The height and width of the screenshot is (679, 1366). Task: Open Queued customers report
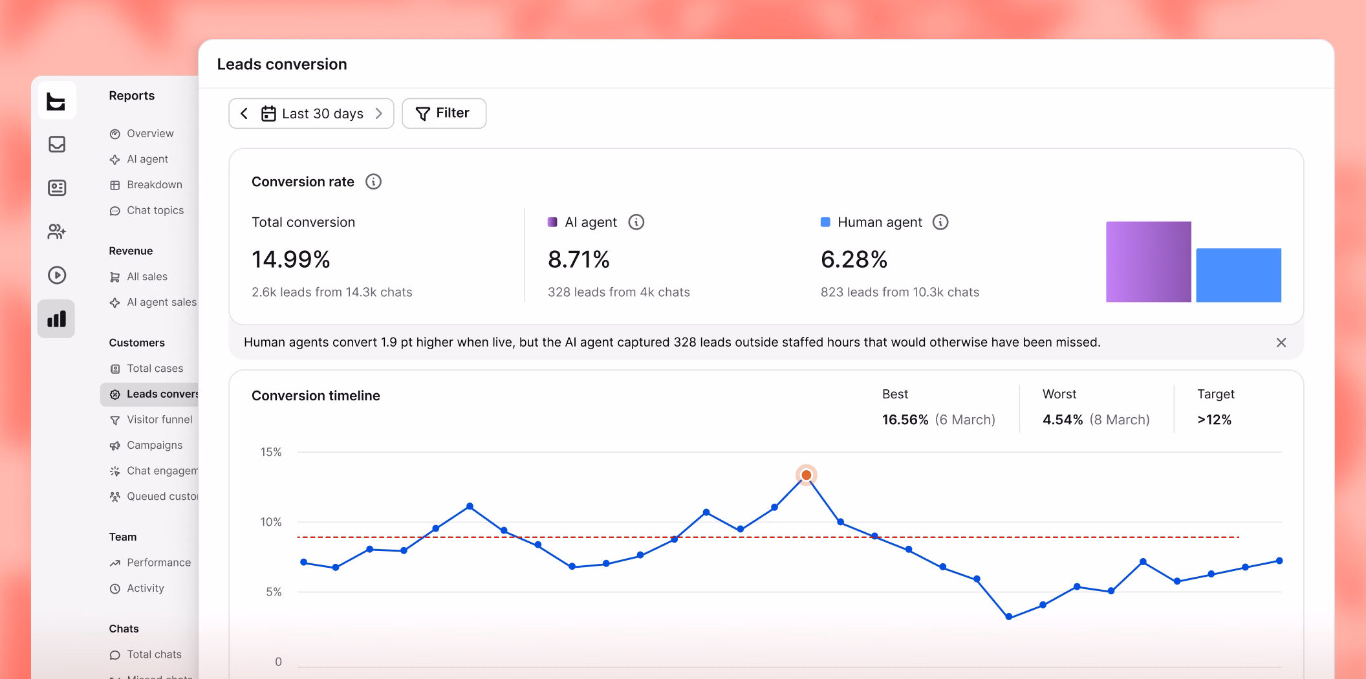tap(154, 497)
